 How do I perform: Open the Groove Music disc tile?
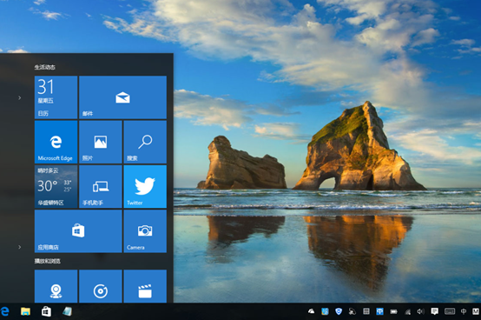[x=101, y=286]
